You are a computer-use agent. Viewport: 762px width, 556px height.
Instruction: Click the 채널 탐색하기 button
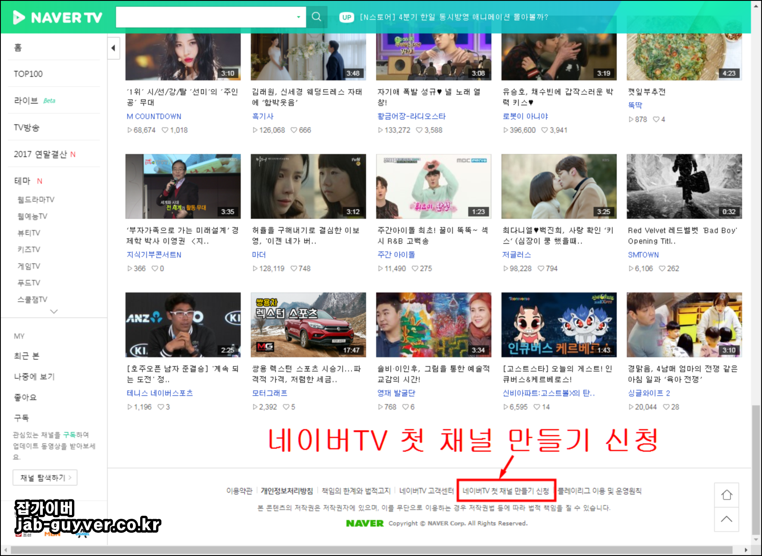(x=45, y=478)
